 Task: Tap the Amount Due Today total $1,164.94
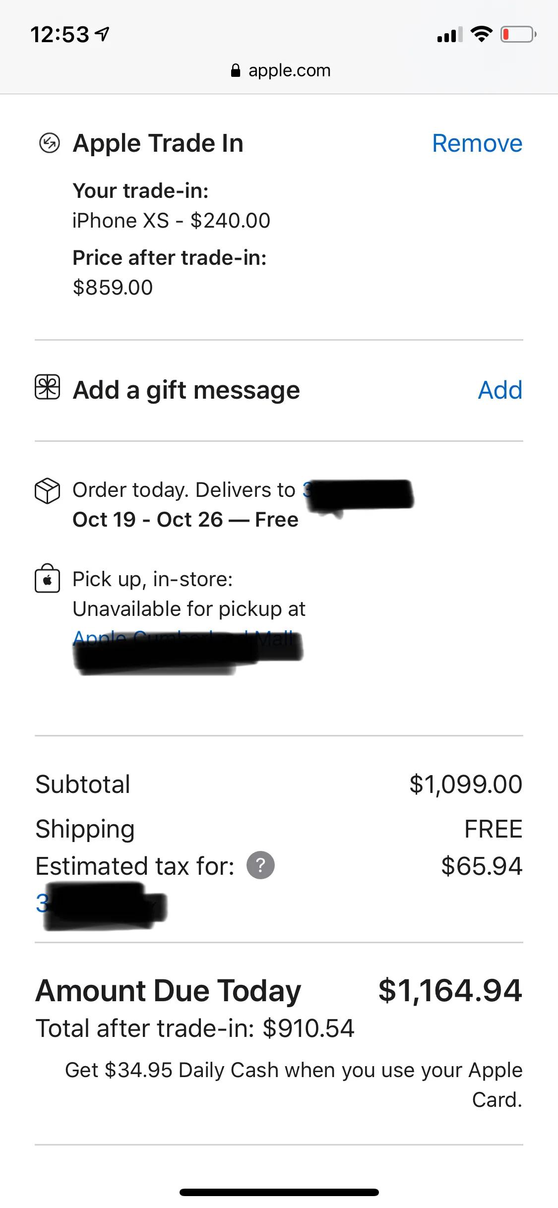click(x=449, y=990)
